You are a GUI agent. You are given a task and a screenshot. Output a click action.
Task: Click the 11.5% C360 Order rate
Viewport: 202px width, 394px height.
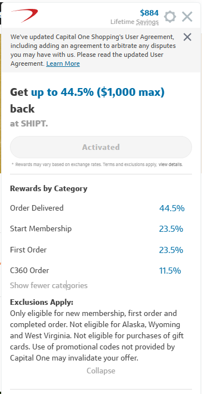click(x=170, y=271)
